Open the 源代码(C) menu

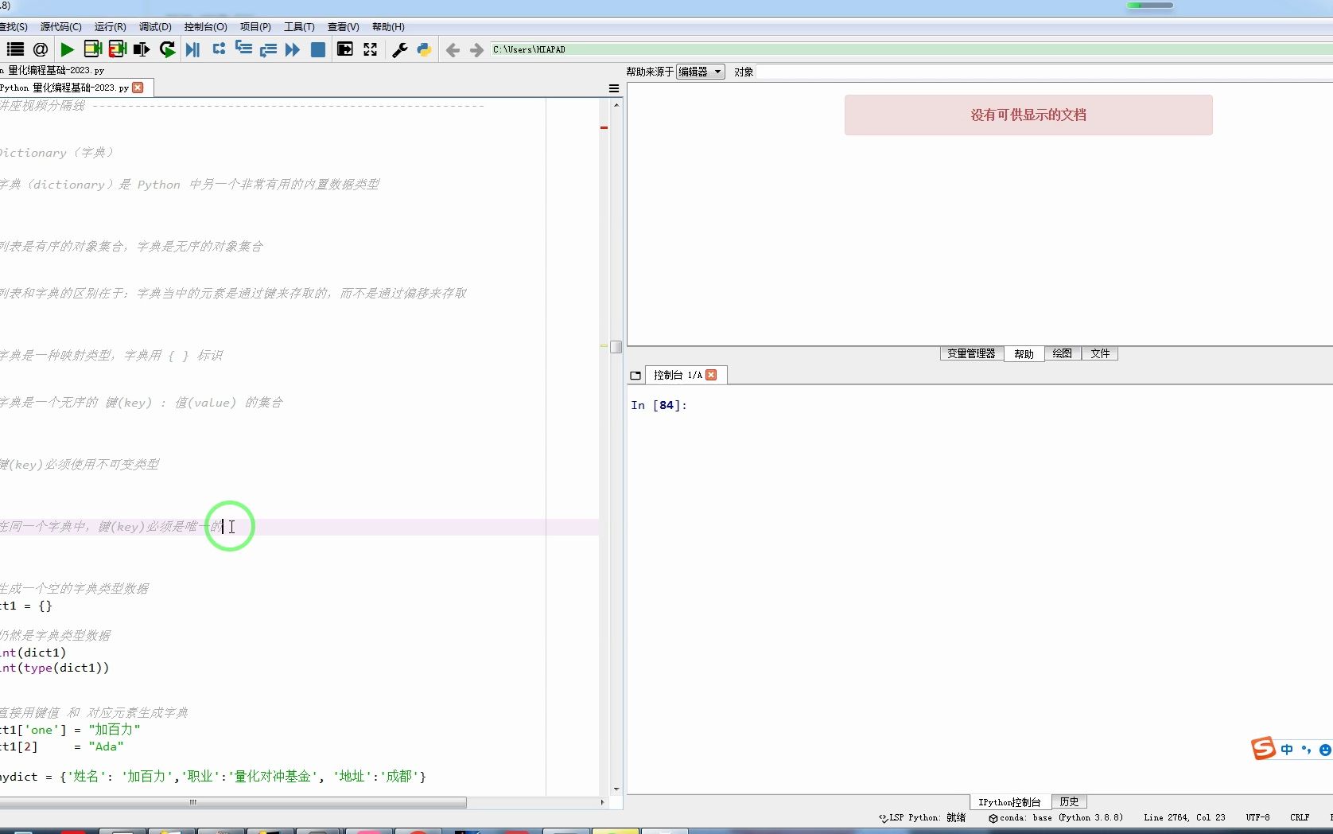tap(61, 27)
